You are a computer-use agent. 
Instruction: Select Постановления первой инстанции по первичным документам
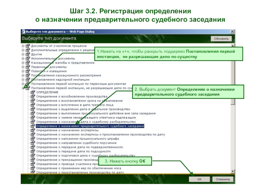78,84
